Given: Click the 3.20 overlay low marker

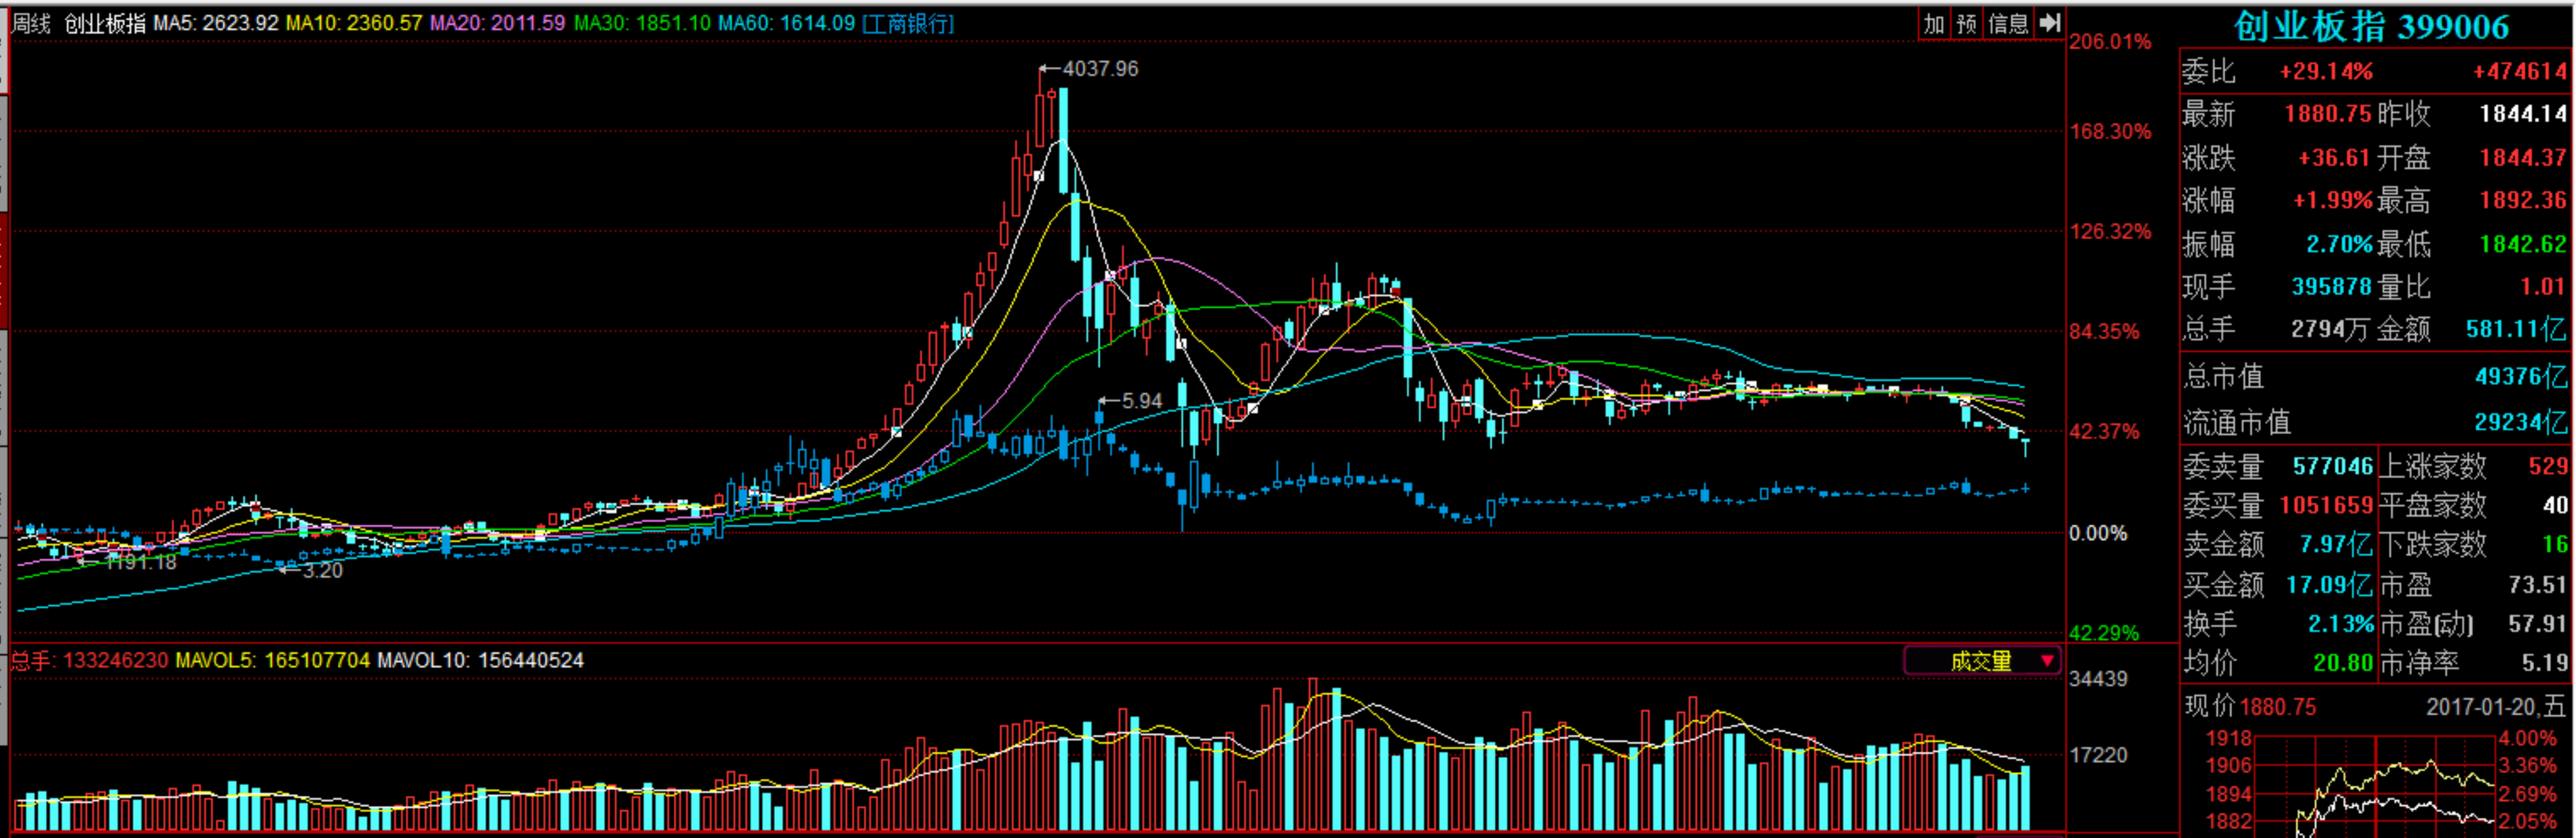Looking at the screenshot, I should (322, 570).
